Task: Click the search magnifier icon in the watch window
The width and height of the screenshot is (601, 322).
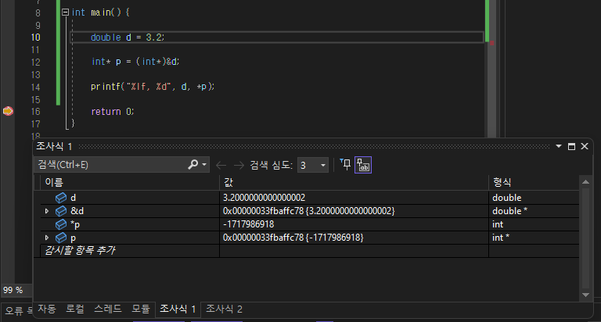Action: (193, 165)
